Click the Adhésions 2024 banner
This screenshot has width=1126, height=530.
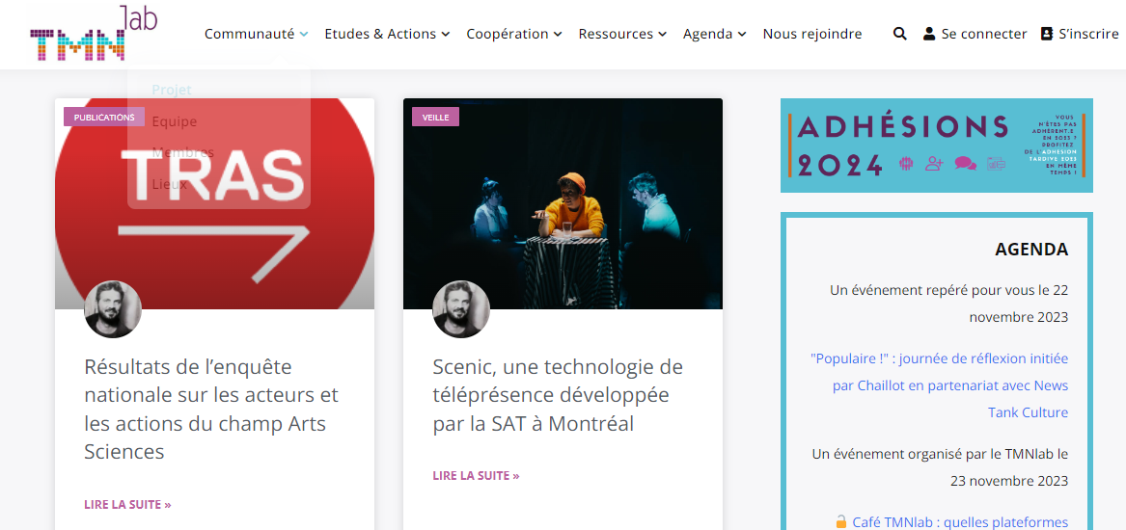(x=937, y=146)
